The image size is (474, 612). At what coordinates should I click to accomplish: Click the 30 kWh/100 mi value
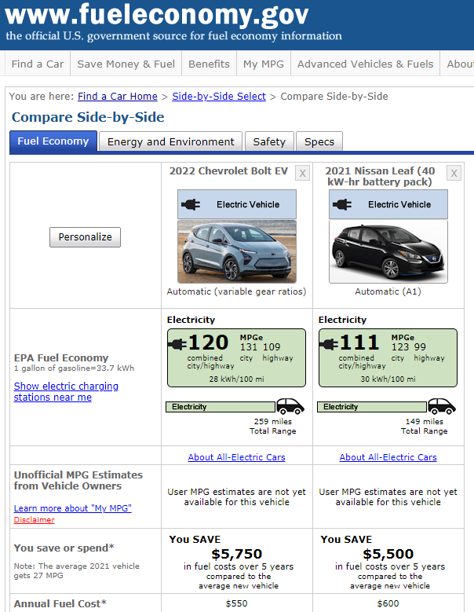pyautogui.click(x=388, y=379)
